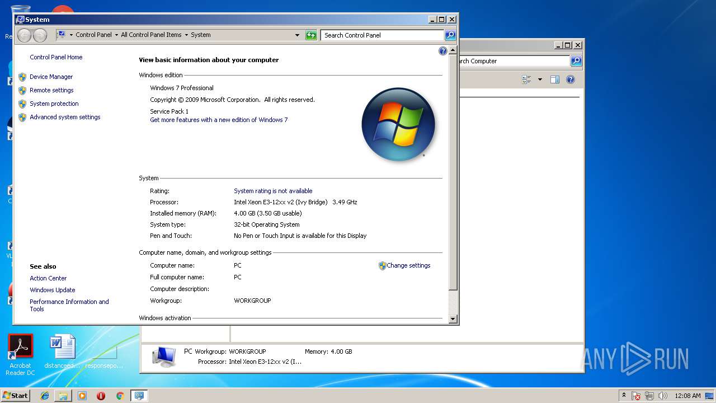Open 'System rating is not available' link
716x403 pixels.
pyautogui.click(x=273, y=191)
